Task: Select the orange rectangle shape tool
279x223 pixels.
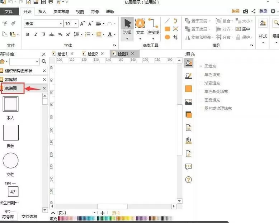Action: pyautogui.click(x=167, y=29)
